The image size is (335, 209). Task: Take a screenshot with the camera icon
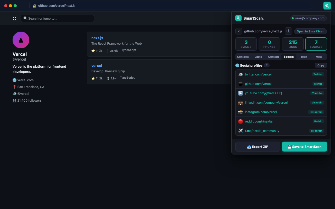tap(288, 31)
